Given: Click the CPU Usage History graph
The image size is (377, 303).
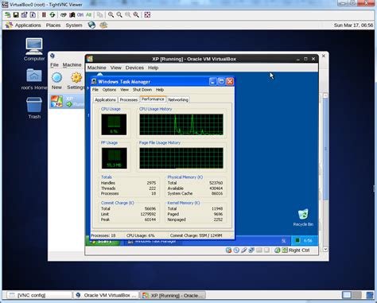Looking at the screenshot, I should click(181, 125).
